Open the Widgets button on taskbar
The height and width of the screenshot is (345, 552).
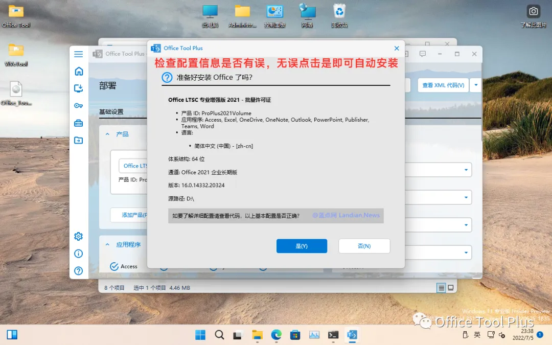12,334
